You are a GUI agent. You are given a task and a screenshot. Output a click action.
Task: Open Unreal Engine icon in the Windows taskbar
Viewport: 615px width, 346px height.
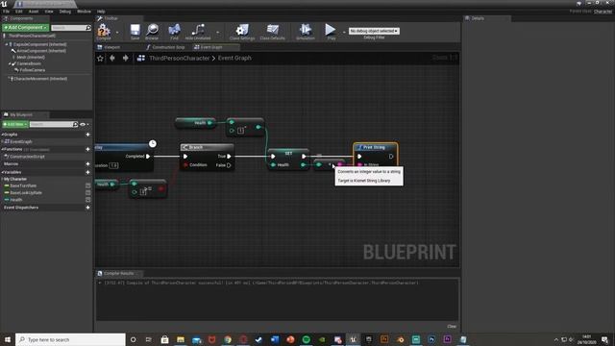point(353,339)
